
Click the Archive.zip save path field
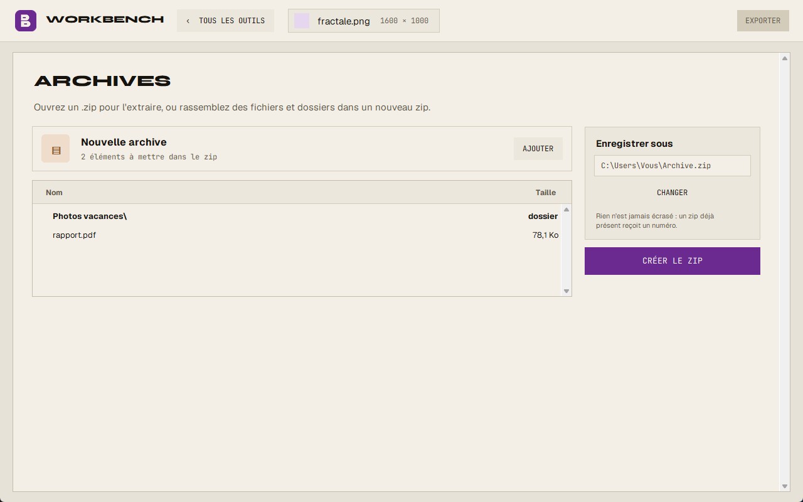pos(673,166)
